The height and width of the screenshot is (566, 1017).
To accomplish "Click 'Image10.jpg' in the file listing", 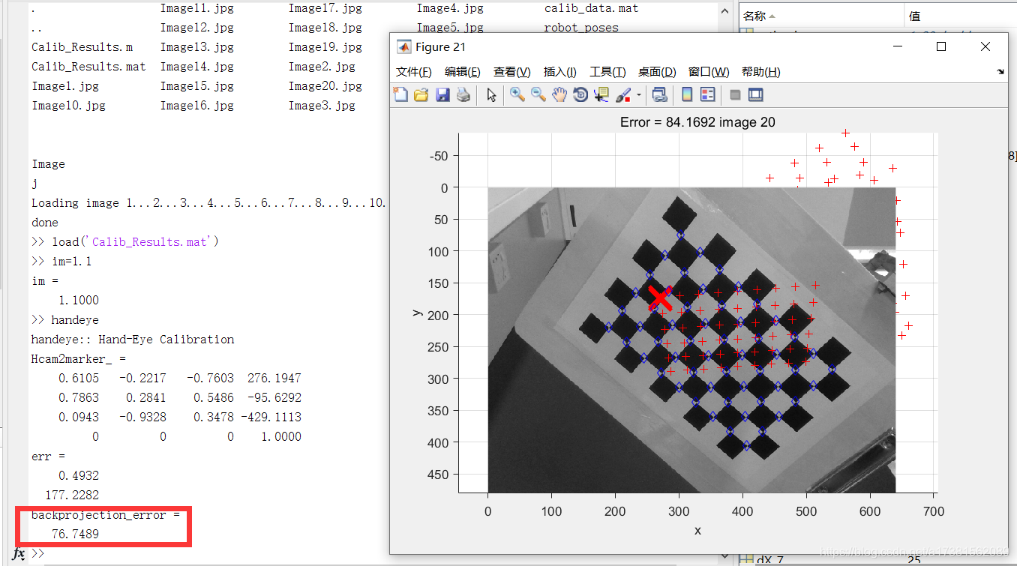I will pos(68,106).
